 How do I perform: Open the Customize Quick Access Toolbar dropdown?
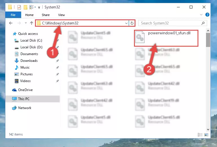(39, 7)
